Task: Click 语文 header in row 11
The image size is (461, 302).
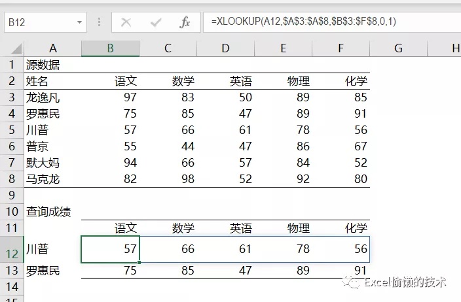Action: (x=110, y=228)
